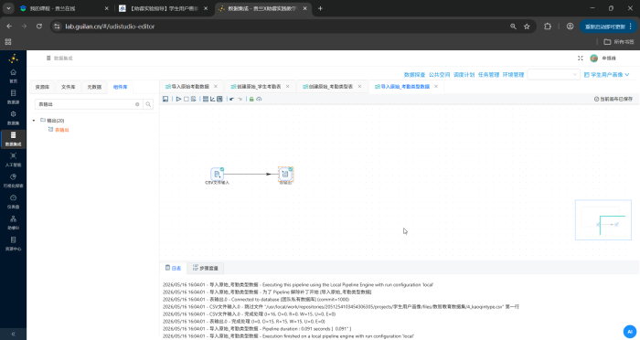
Task: Bookmark this page with star icon
Action: 527,27
